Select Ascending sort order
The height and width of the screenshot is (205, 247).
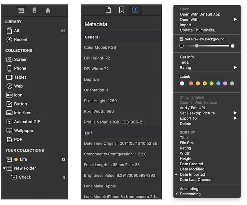coord(189,189)
